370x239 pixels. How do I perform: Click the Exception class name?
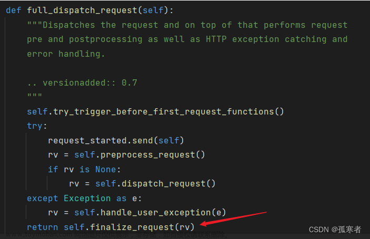tap(87, 198)
